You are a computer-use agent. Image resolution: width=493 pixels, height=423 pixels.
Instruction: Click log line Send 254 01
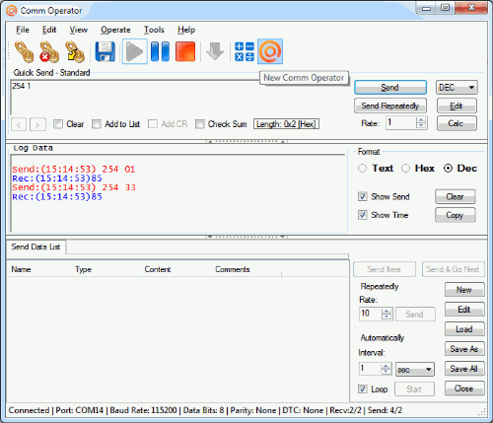pyautogui.click(x=74, y=170)
